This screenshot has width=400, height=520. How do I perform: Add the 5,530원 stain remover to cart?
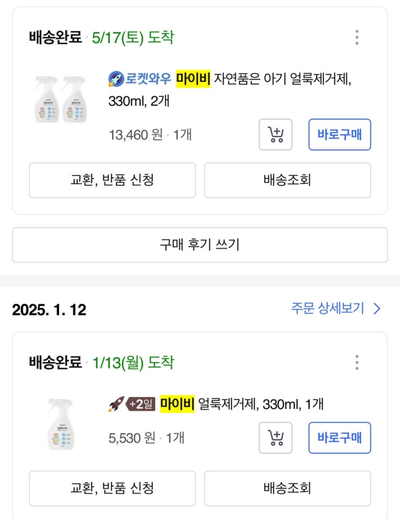(276, 438)
